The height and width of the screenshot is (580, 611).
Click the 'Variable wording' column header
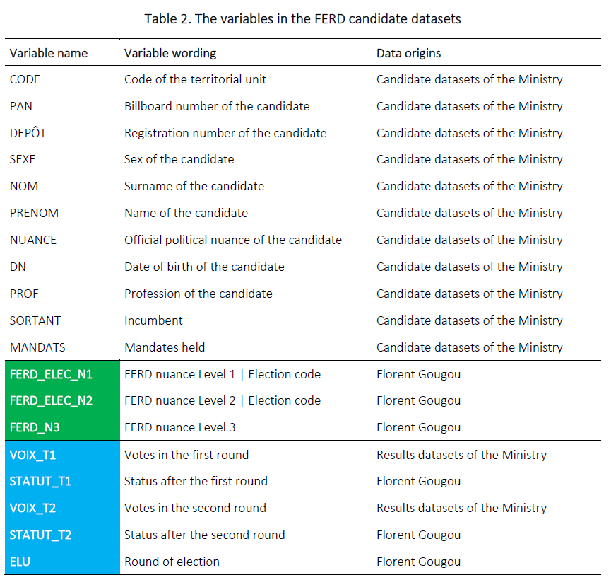pos(170,53)
